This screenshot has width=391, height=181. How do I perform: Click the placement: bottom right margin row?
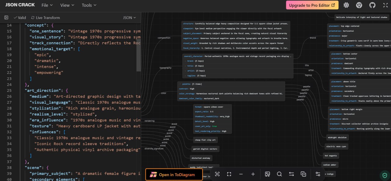360,109
